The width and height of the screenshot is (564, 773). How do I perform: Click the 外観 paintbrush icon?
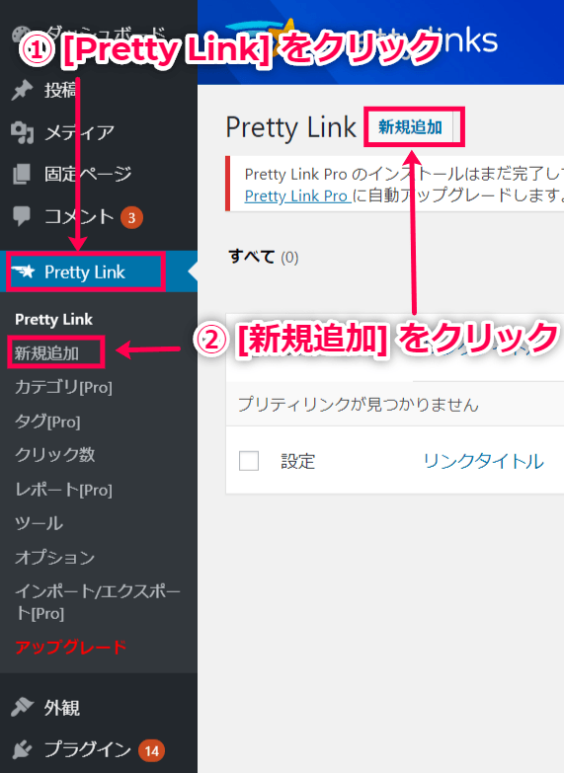click(x=22, y=707)
